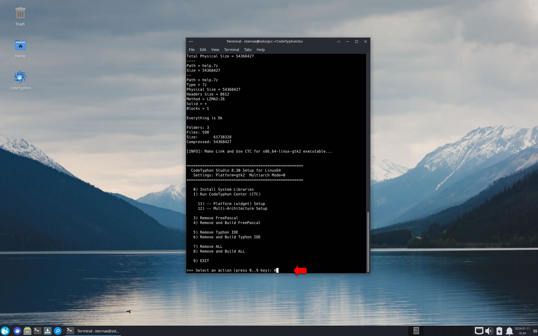Screen dimensions: 538x336
Task: Close the Terminal window
Action: tap(365, 41)
